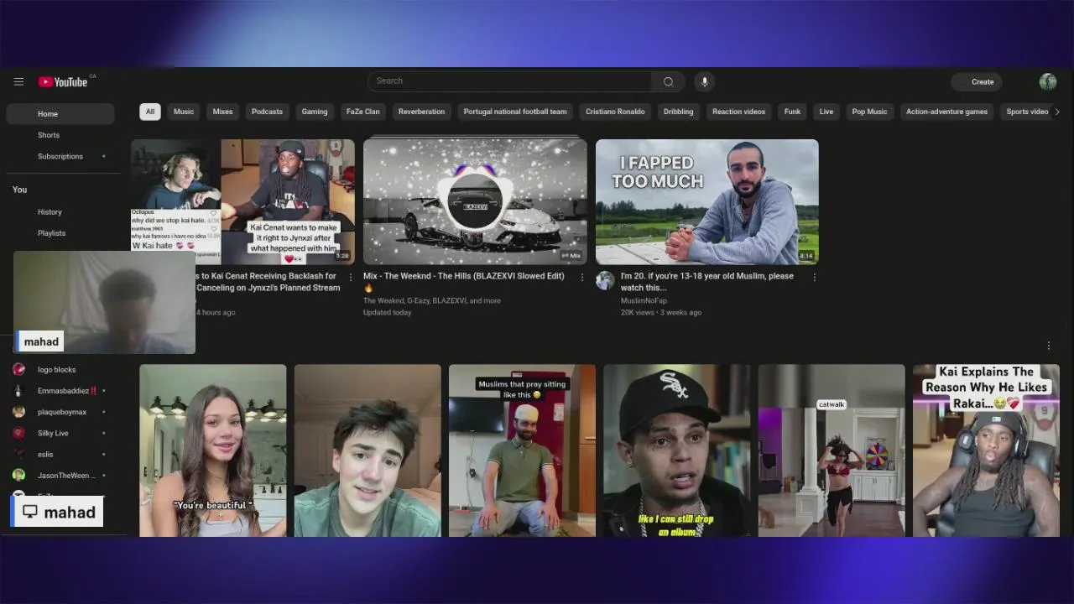Select the Gaming filter chip
The image size is (1074, 604).
click(315, 112)
